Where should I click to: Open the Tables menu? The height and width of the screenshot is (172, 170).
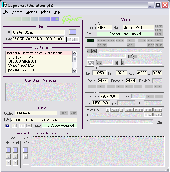pyautogui.click(x=45, y=12)
